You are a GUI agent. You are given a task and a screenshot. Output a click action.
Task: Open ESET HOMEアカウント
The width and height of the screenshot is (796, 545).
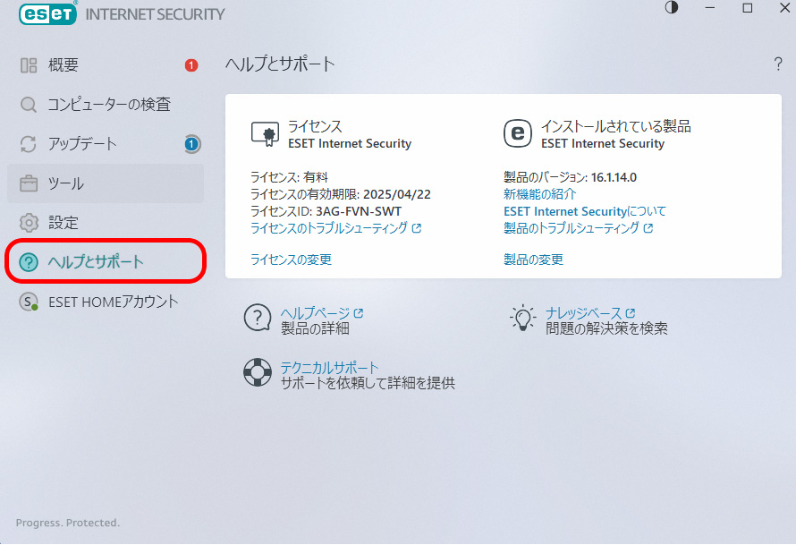(x=106, y=302)
